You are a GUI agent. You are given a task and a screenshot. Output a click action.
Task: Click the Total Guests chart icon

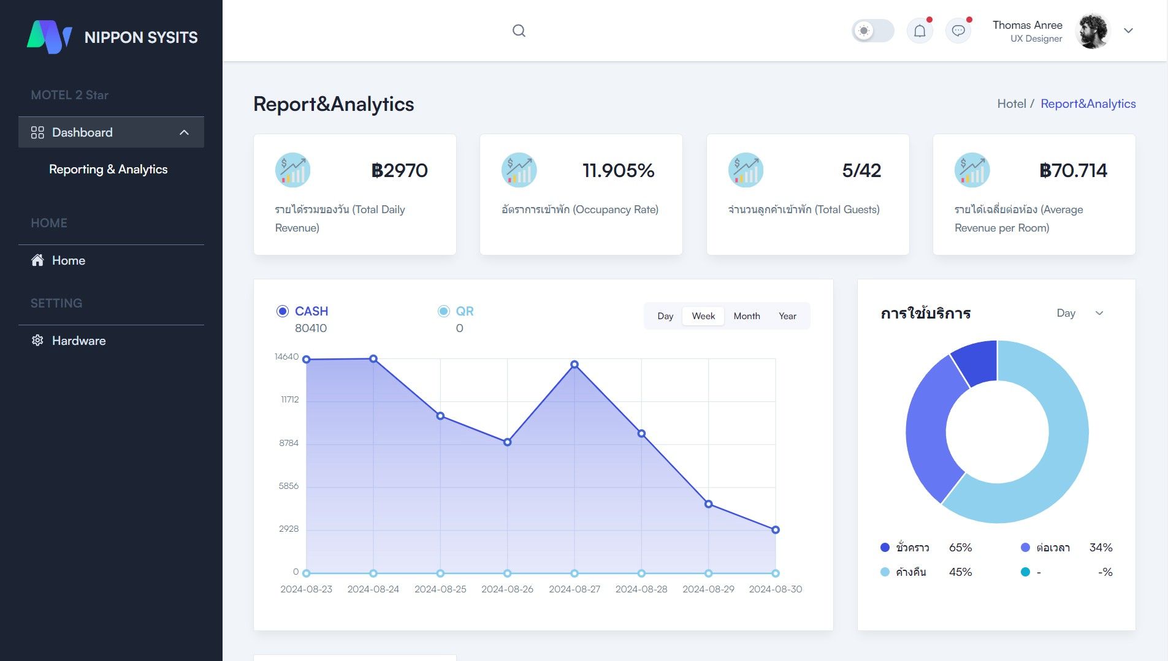746,170
